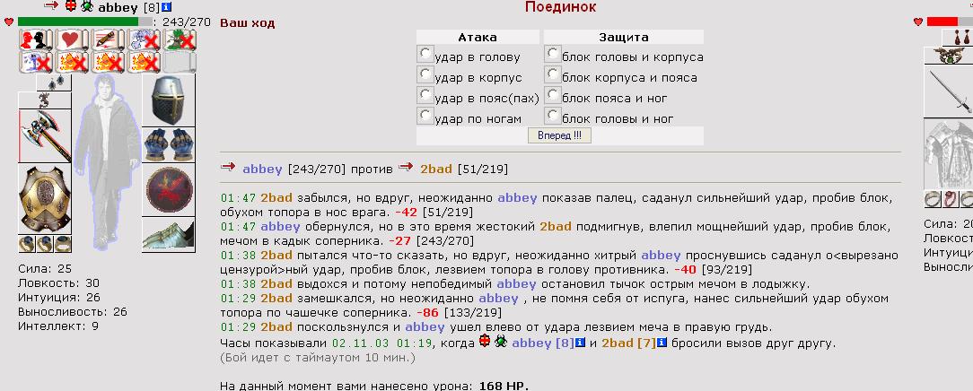
Task: Click the 'Защита' column header
Action: (624, 37)
